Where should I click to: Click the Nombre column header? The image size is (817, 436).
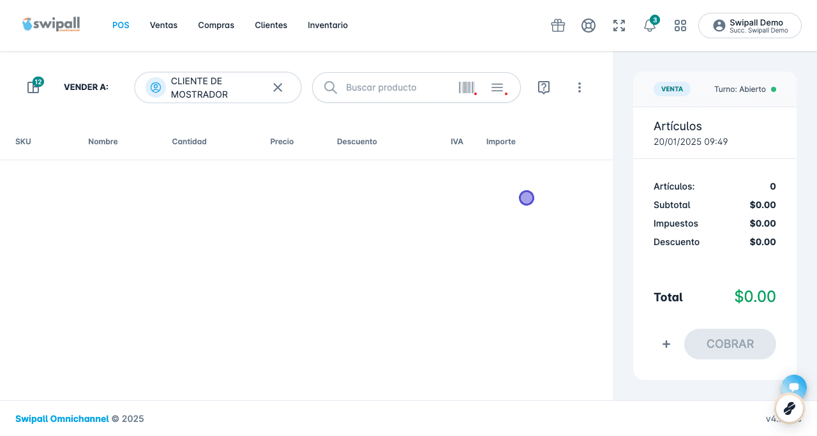pos(103,142)
